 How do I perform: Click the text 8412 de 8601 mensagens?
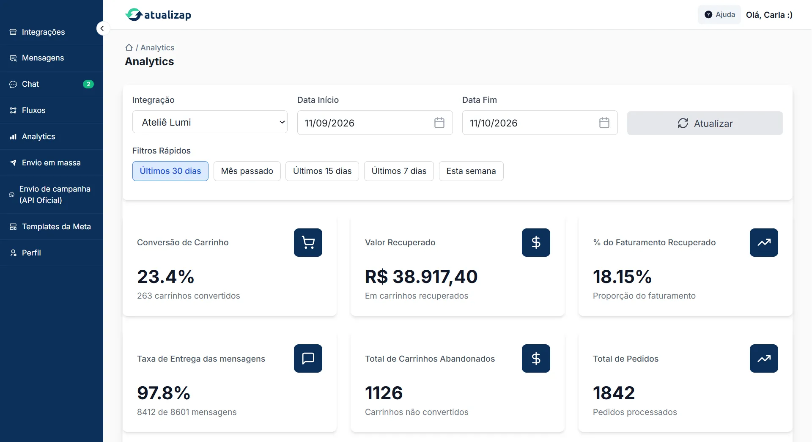coord(187,412)
